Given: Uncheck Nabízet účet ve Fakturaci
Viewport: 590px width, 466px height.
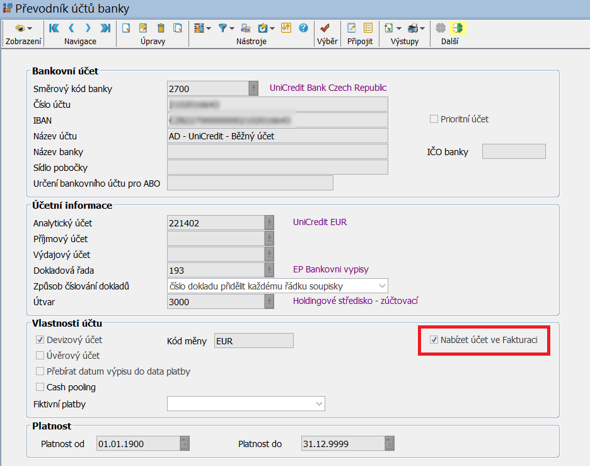Looking at the screenshot, I should [x=434, y=340].
